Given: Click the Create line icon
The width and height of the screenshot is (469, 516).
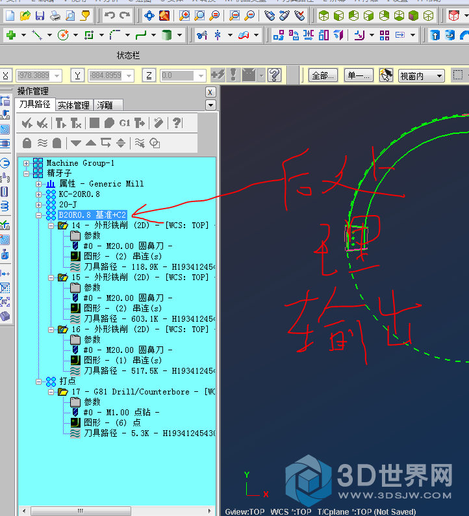Looking at the screenshot, I should 37,35.
